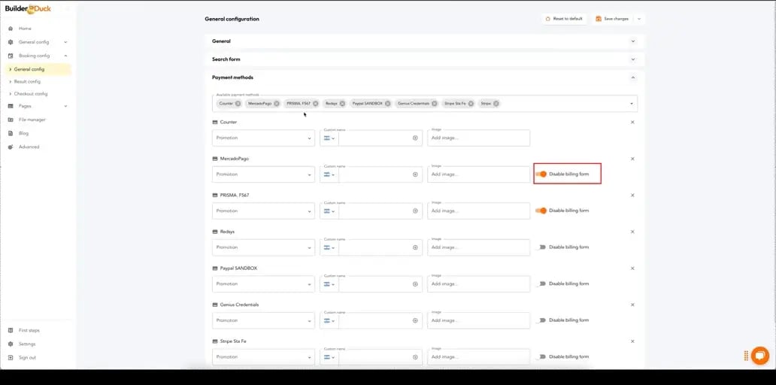Open the Genius Credentials Promotion dropdown
776x385 pixels.
click(x=263, y=320)
